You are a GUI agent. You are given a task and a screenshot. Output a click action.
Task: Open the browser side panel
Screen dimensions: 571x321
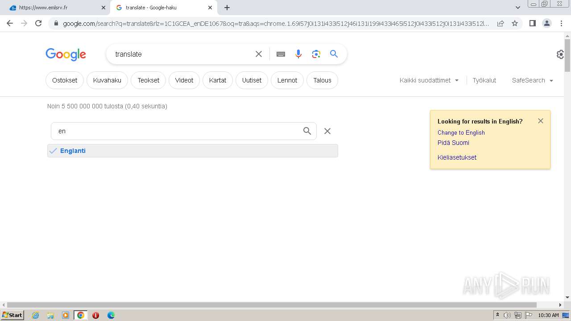click(532, 23)
